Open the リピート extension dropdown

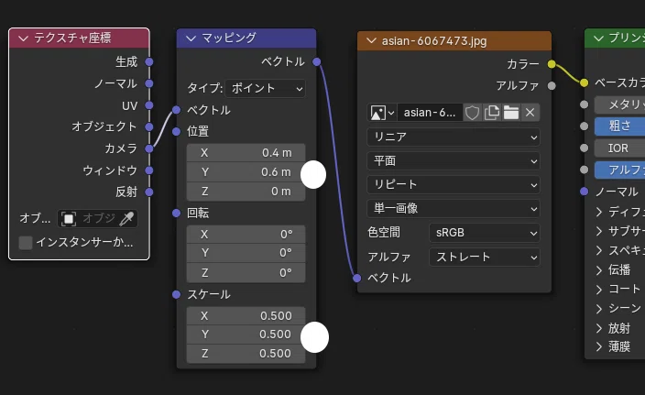click(x=454, y=185)
